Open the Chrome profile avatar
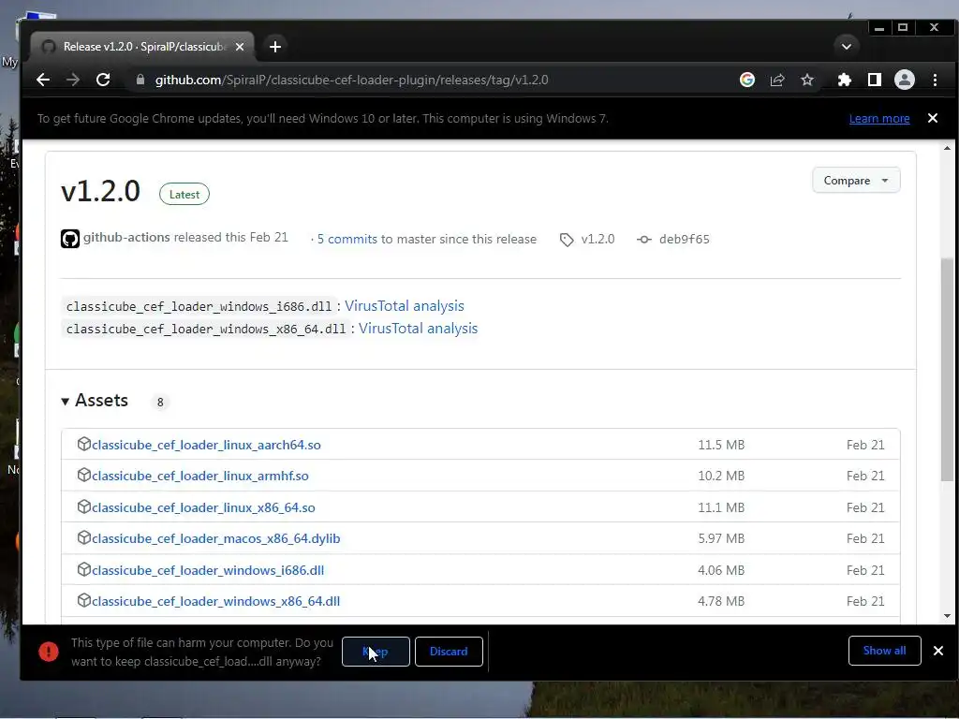The image size is (959, 719). 905,80
